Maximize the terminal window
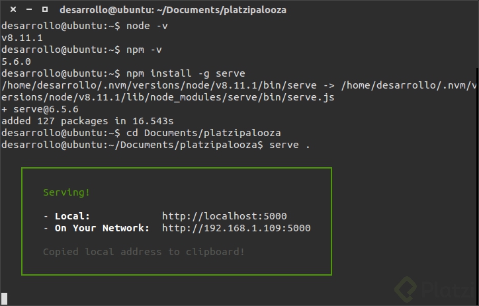479x306 pixels. pyautogui.click(x=44, y=10)
